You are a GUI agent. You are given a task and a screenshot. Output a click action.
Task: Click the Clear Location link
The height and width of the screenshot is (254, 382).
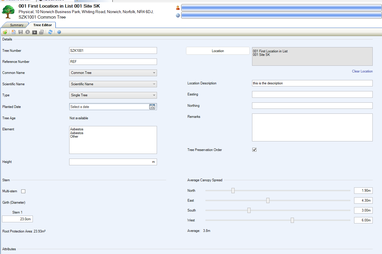[x=362, y=71]
